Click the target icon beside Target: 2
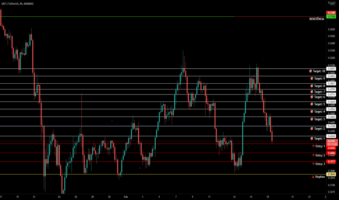The width and height of the screenshot is (339, 200). (312, 129)
